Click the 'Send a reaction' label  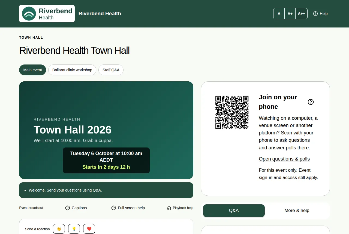point(37,229)
